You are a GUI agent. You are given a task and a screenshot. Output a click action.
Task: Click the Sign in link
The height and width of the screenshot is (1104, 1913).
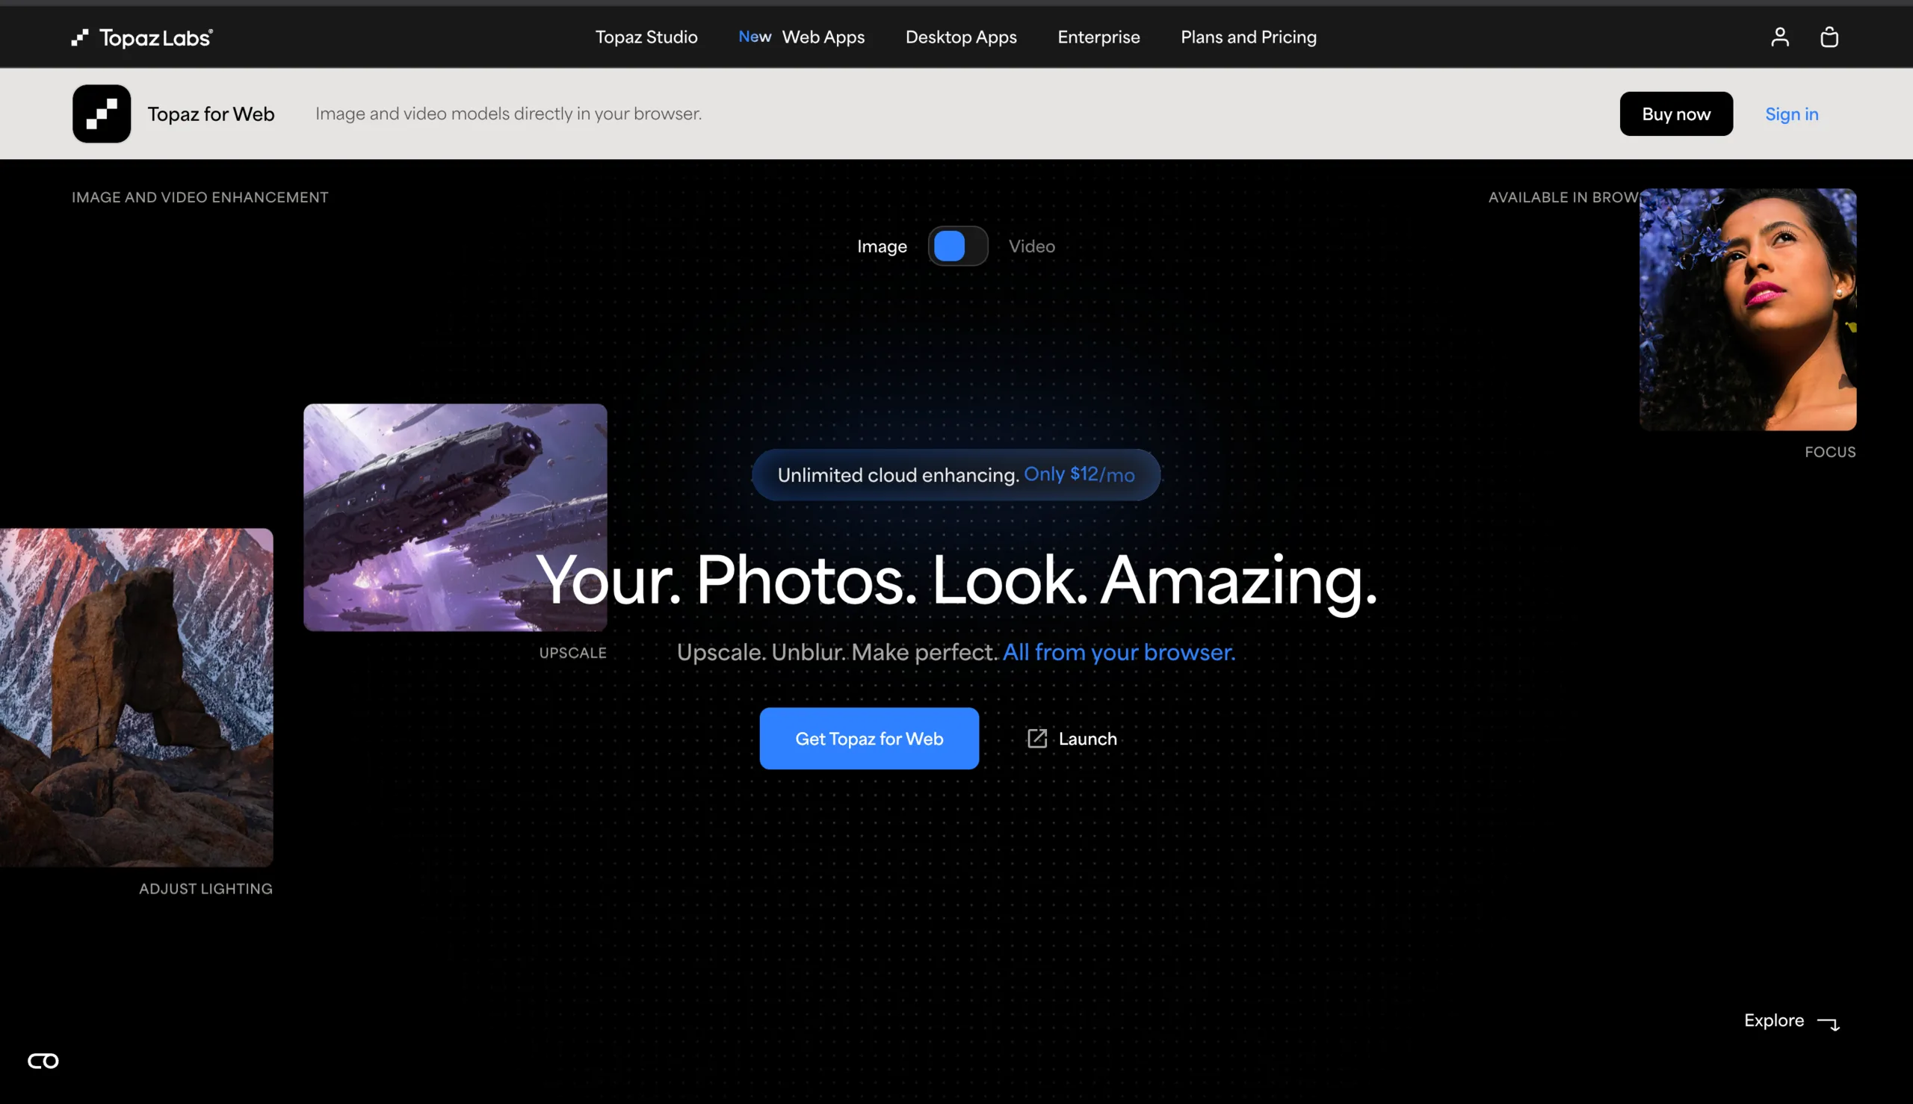coord(1792,114)
